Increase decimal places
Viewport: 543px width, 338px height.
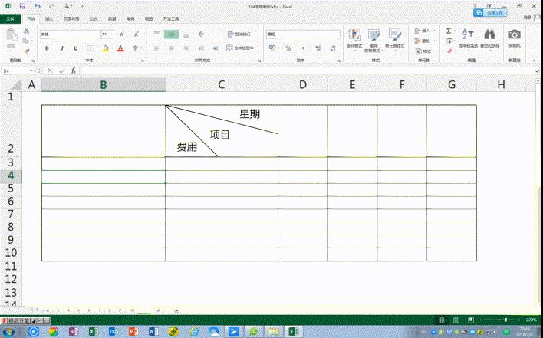tap(318, 48)
